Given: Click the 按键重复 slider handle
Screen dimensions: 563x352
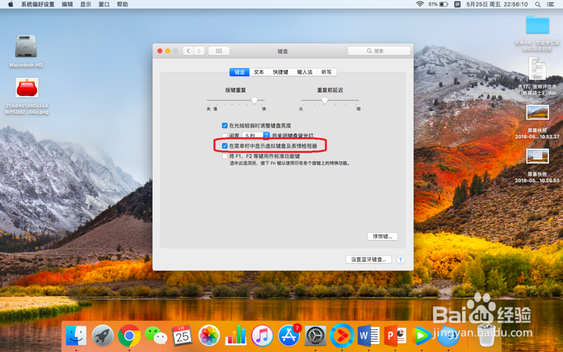Looking at the screenshot, I should pyautogui.click(x=254, y=101).
